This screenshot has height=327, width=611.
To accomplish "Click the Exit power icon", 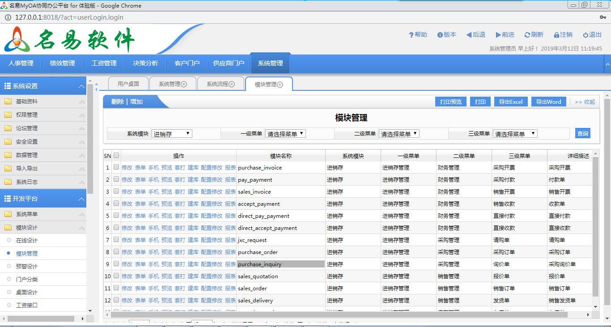I will (585, 35).
